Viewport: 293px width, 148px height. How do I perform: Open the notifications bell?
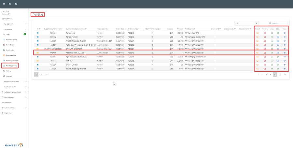16,4
